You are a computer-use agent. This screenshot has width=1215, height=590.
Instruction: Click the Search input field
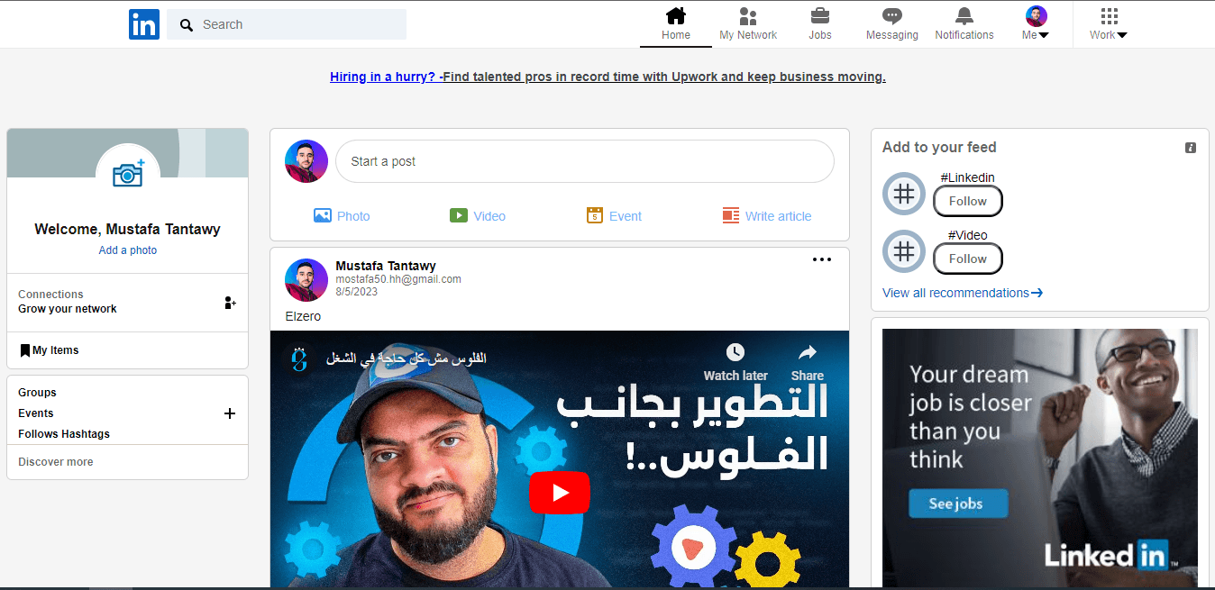click(287, 24)
